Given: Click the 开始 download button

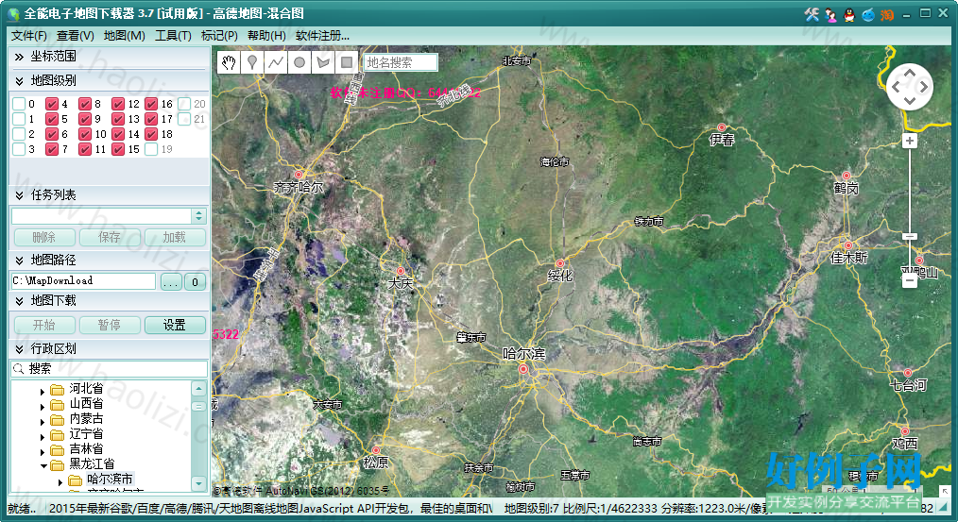Looking at the screenshot, I should 44,325.
